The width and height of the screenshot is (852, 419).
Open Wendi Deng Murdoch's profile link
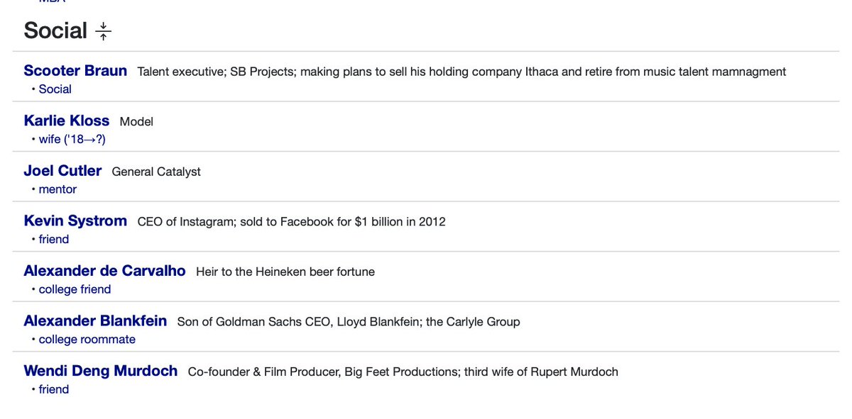(100, 371)
